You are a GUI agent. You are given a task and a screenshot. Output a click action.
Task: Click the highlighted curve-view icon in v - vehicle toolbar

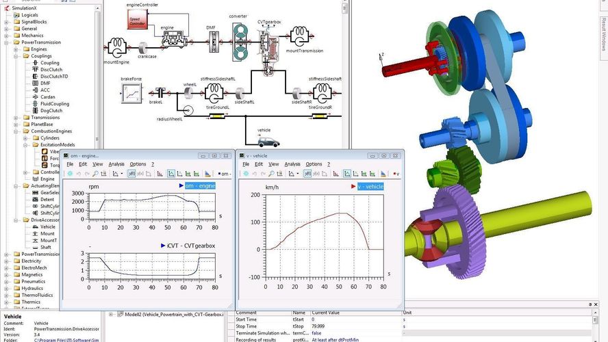[x=347, y=174]
